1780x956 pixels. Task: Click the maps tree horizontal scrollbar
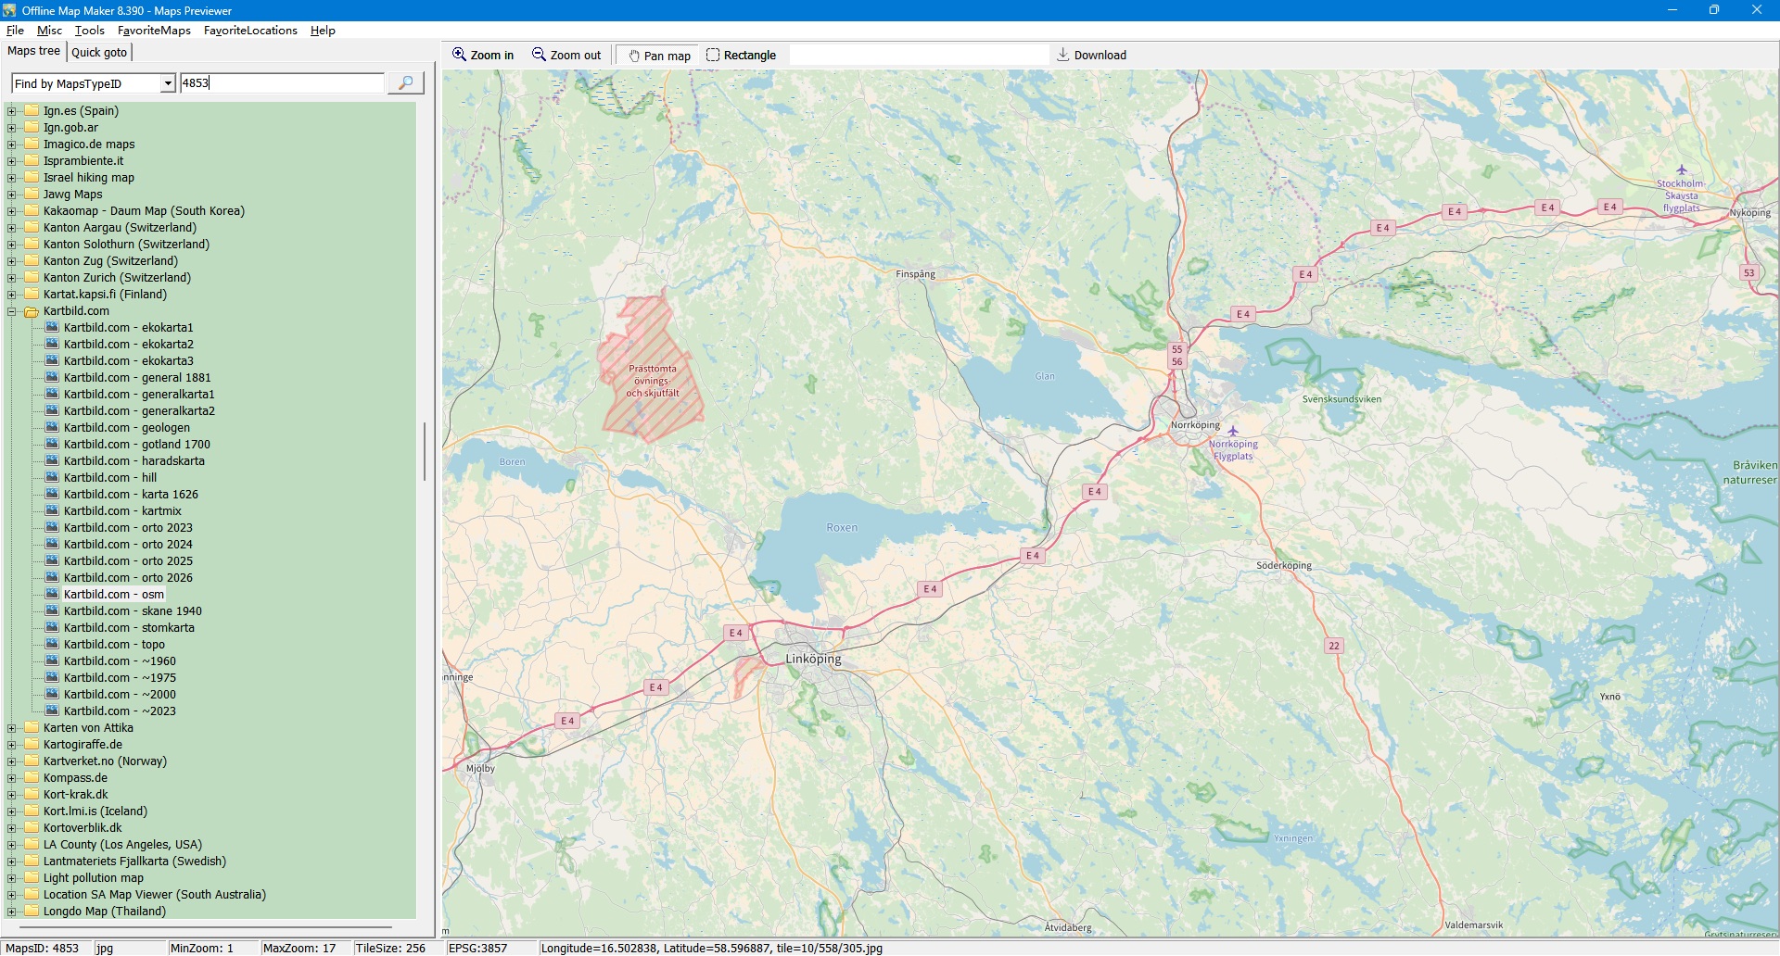(x=206, y=927)
